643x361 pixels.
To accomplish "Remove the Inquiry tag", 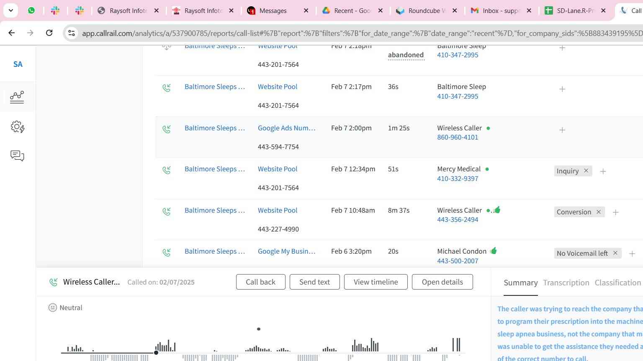I will click(x=586, y=170).
